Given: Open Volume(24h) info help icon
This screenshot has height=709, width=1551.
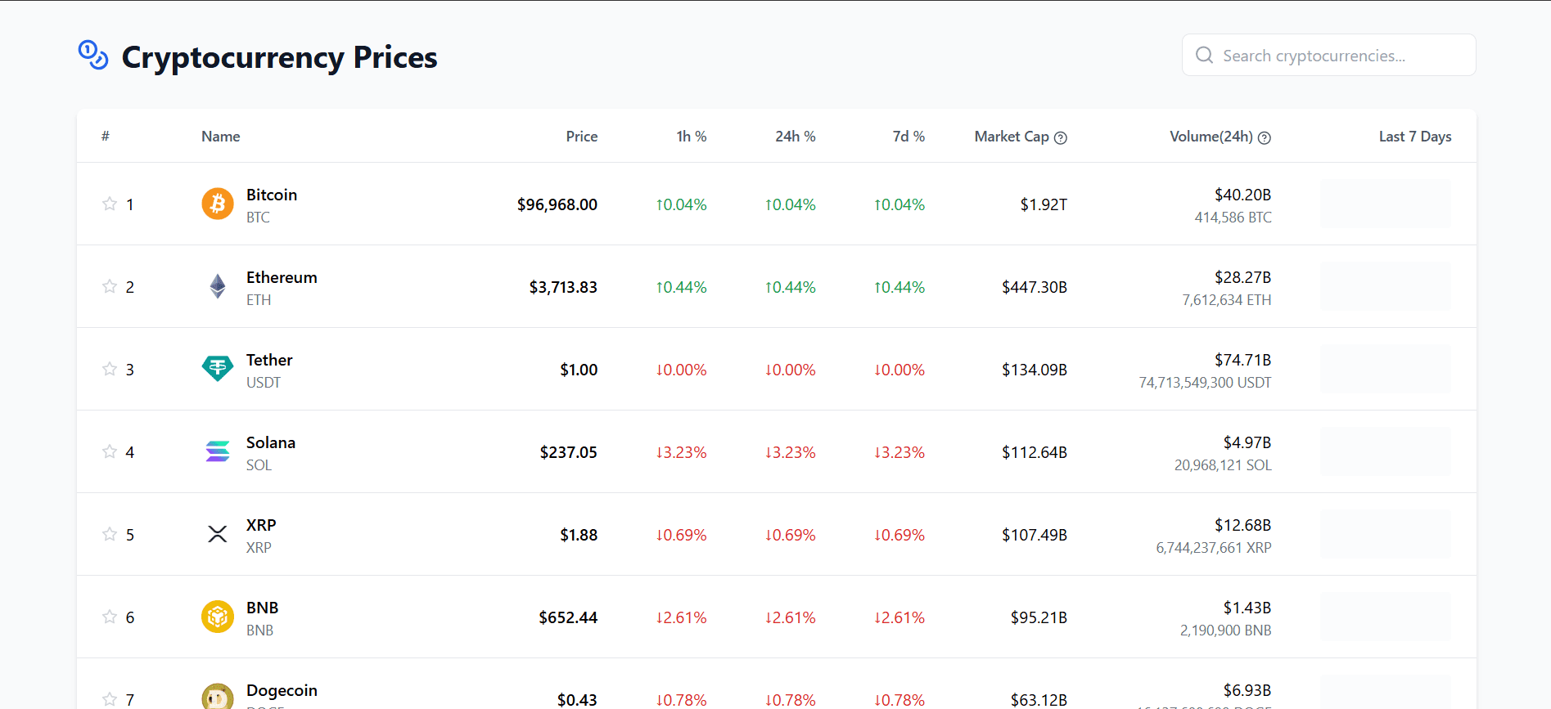Looking at the screenshot, I should (1264, 137).
